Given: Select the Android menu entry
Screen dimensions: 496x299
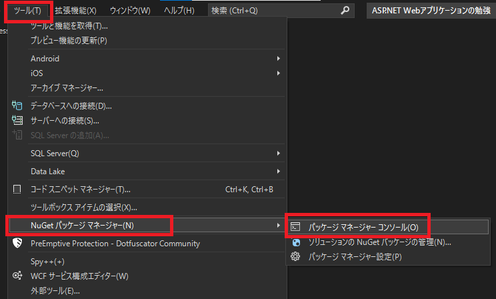Looking at the screenshot, I should (x=45, y=59).
